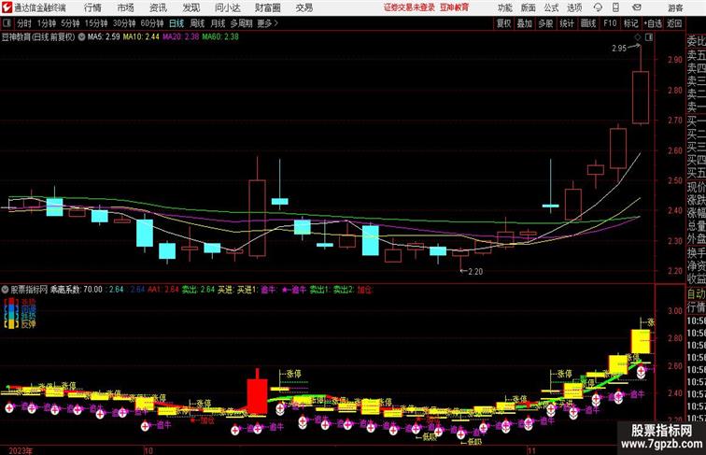Click the 2023年 label on time axis
This screenshot has height=455, width=706.
tap(21, 450)
